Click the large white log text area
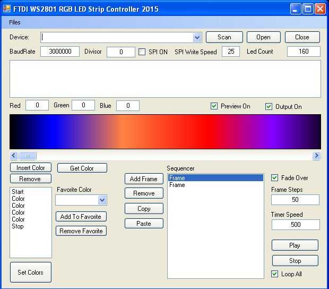The image size is (329, 289). pos(165,79)
